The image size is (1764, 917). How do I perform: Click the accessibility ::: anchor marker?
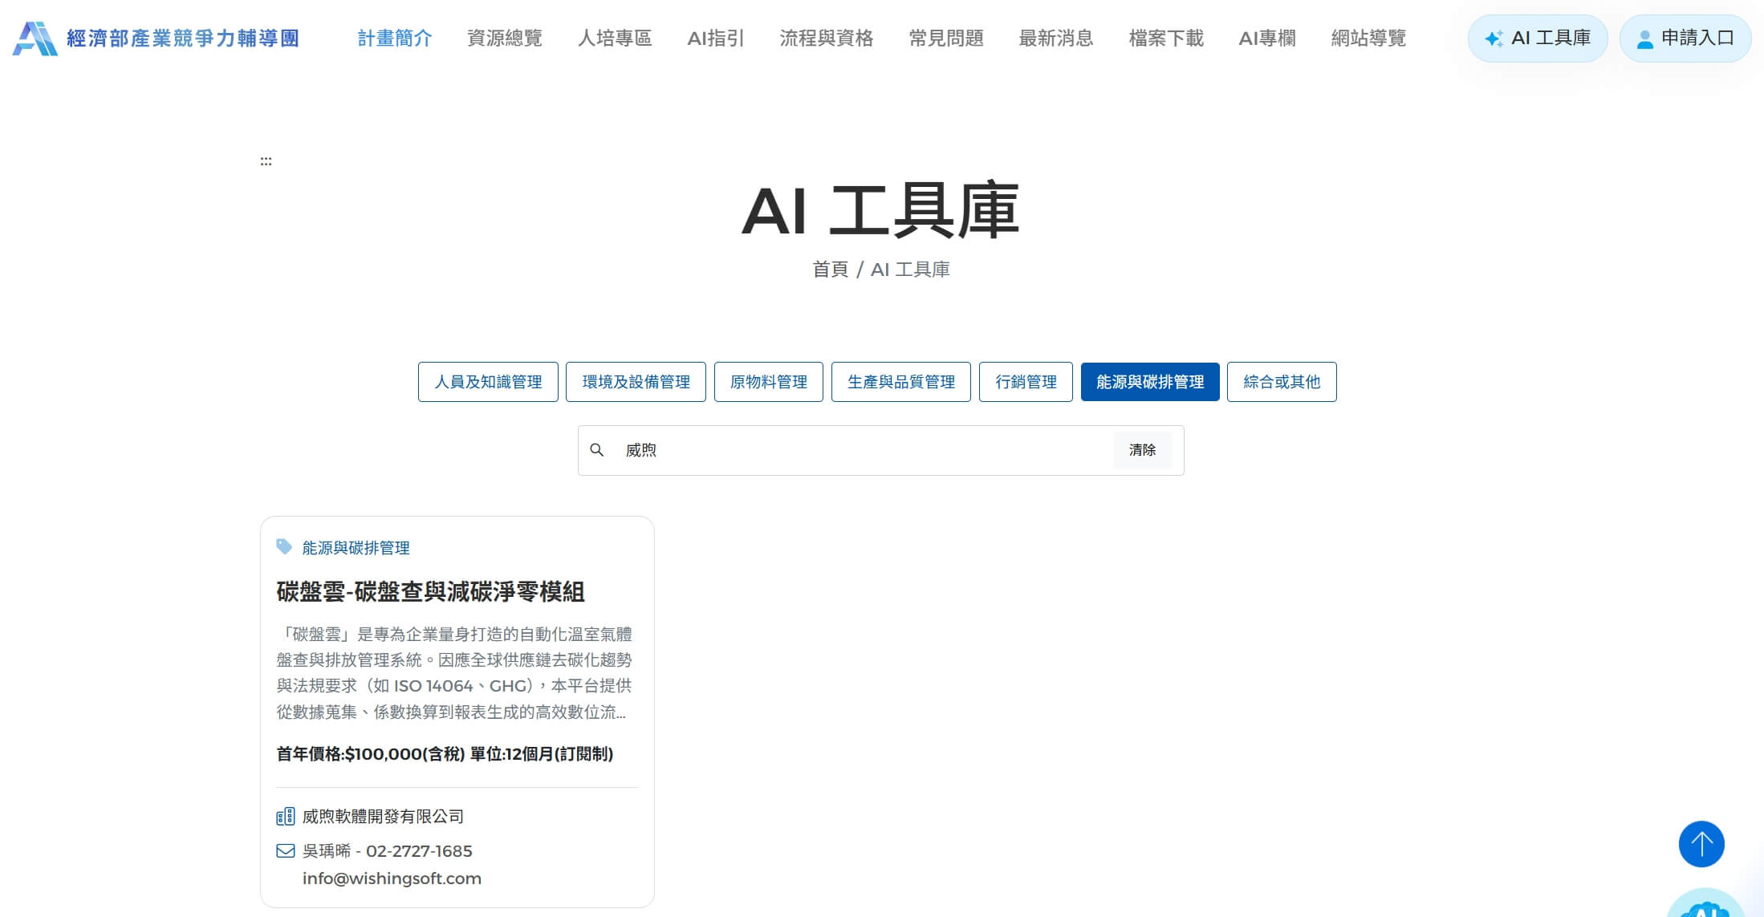[x=266, y=162]
